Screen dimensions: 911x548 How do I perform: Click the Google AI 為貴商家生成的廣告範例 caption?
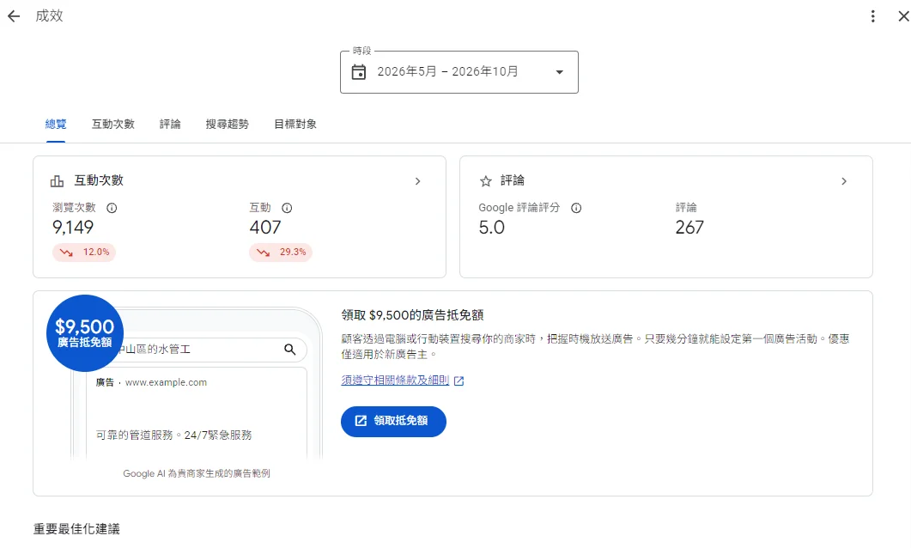(x=197, y=473)
